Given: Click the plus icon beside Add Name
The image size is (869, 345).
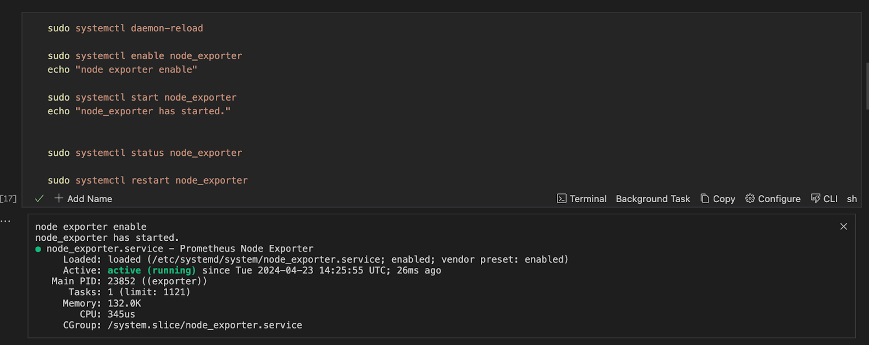Looking at the screenshot, I should click(x=58, y=198).
